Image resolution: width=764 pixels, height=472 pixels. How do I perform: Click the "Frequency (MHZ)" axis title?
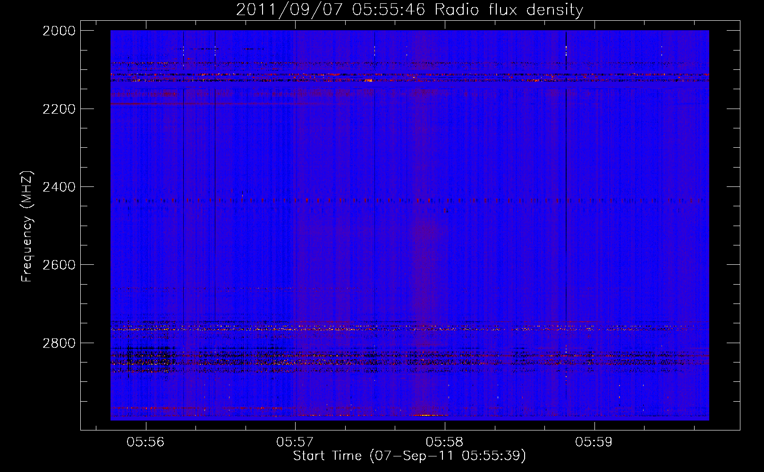[27, 227]
